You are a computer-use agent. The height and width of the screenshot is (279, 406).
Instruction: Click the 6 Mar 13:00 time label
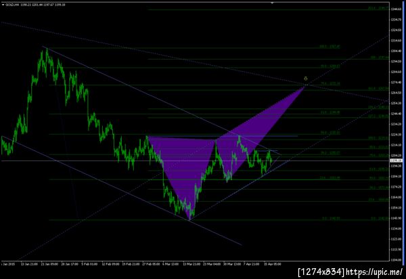coord(171,264)
